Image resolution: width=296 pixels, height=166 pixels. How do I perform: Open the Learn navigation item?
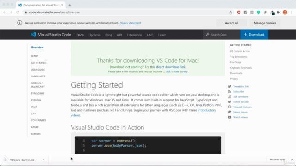[162, 35]
